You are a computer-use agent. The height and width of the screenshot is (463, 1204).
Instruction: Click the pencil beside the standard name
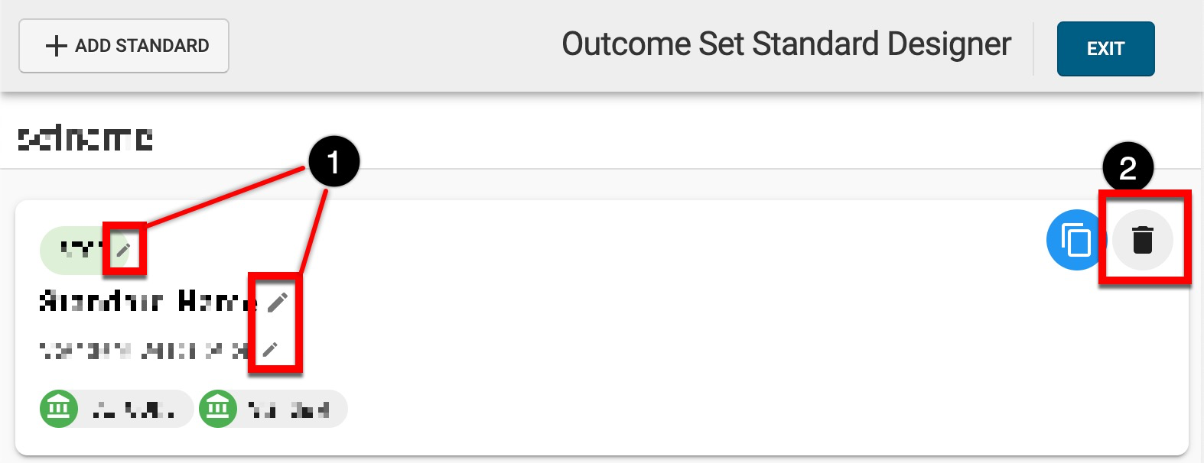[x=278, y=302]
